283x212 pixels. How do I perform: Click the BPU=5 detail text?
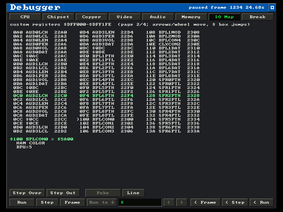pyautogui.click(x=24, y=147)
